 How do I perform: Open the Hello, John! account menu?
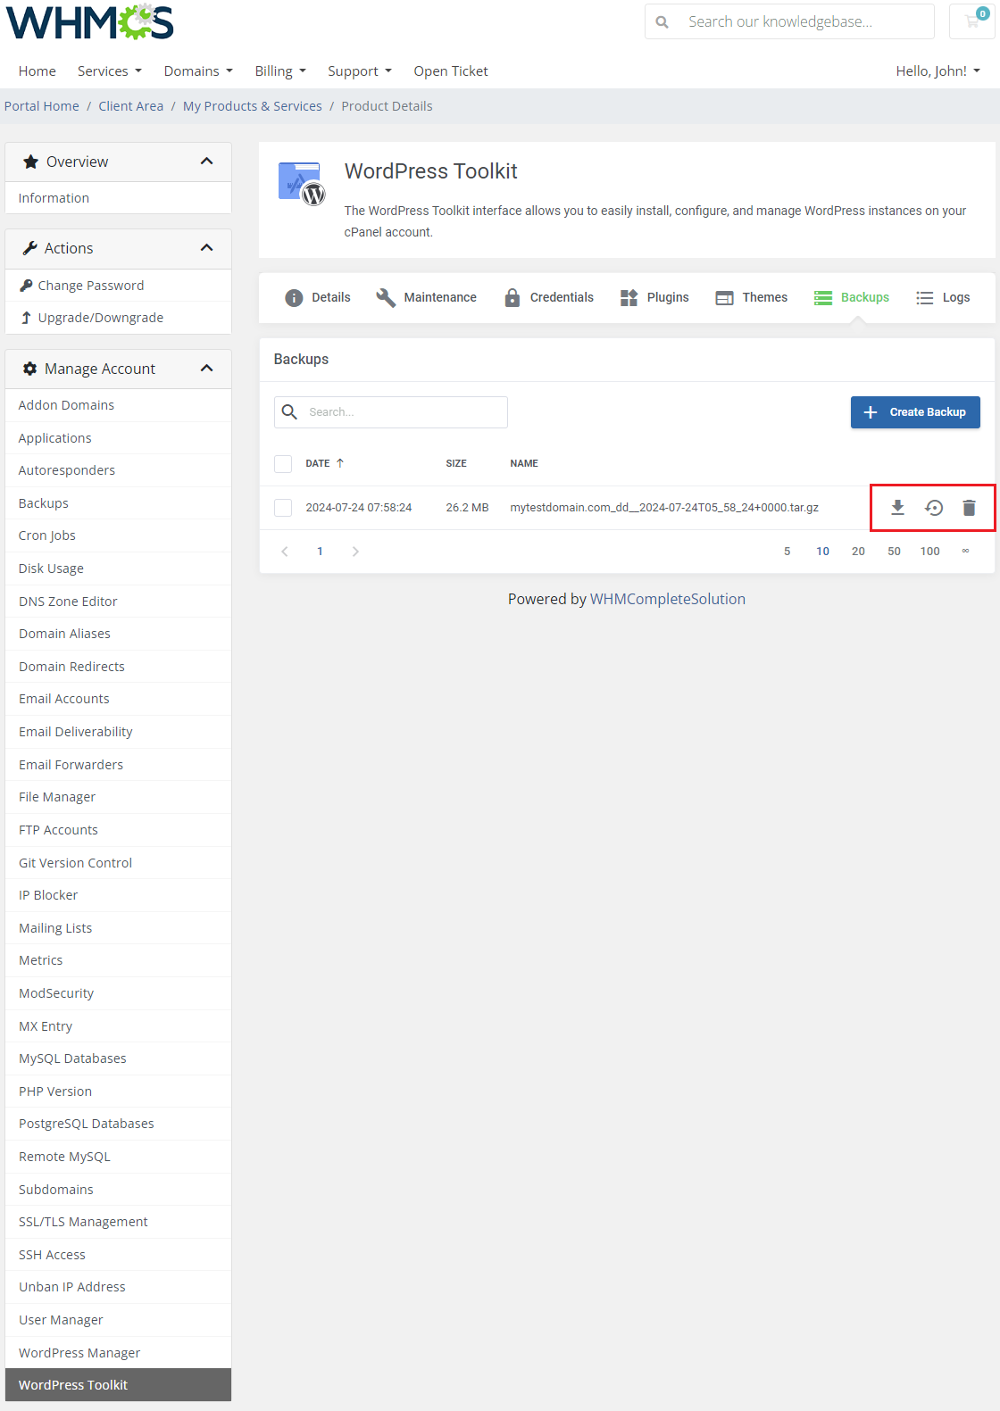[x=938, y=71]
